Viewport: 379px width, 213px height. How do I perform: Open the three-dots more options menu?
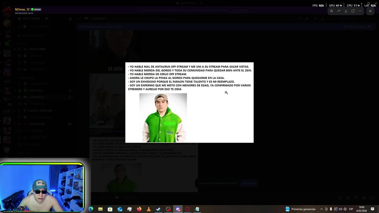tap(360, 11)
